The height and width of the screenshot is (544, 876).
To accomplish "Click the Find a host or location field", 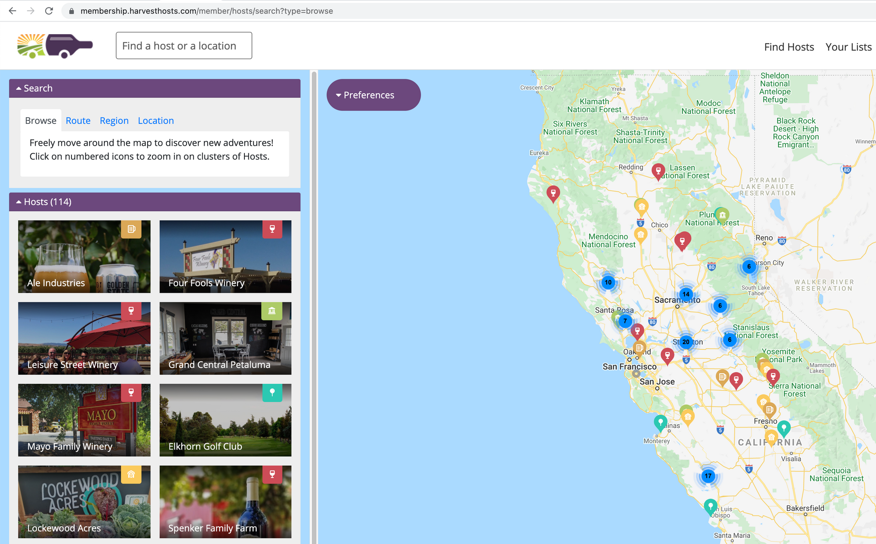I will click(184, 46).
